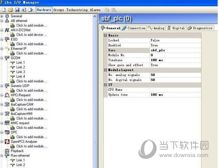The image size is (219, 168).
Task: Select the Ethernet IP icon
Action: point(7,48)
